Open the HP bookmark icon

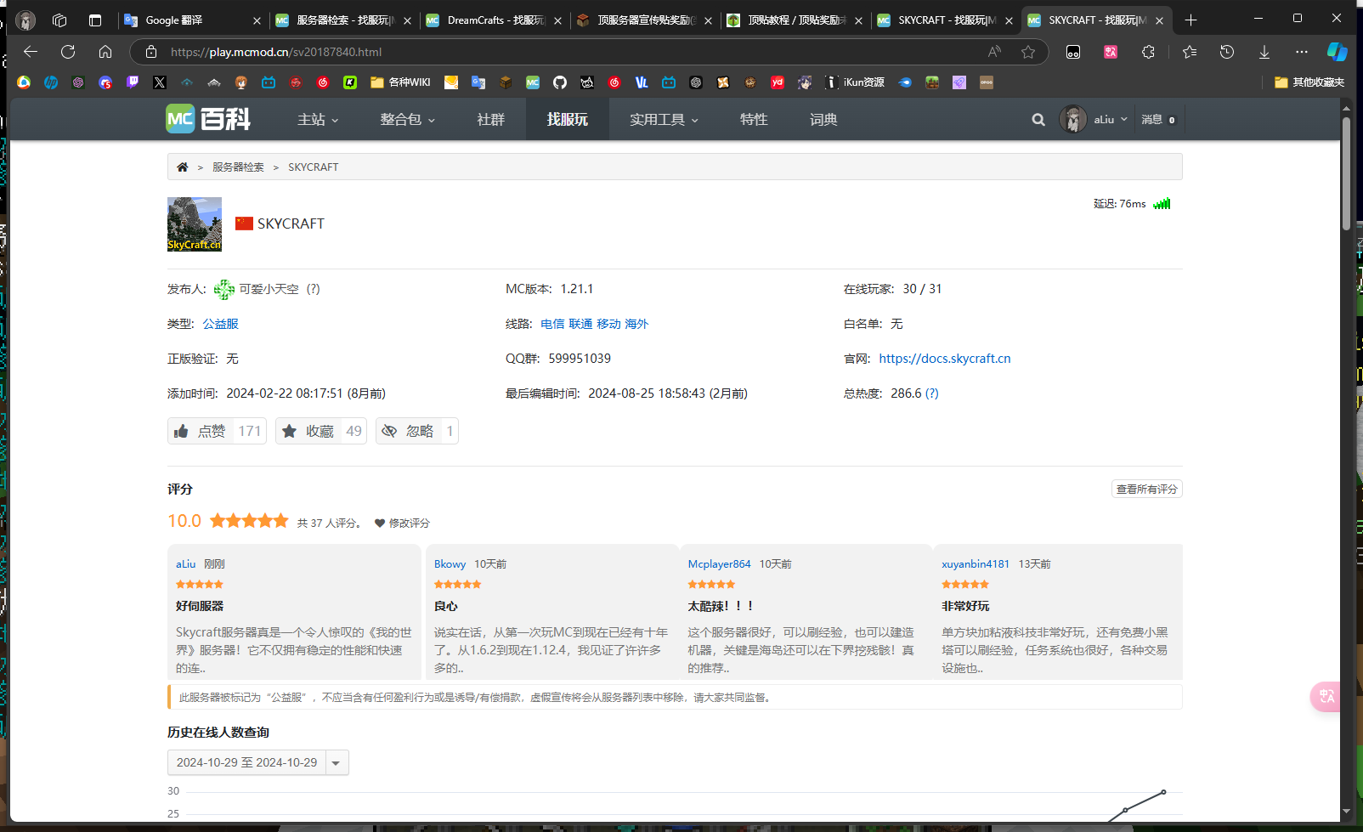[51, 82]
